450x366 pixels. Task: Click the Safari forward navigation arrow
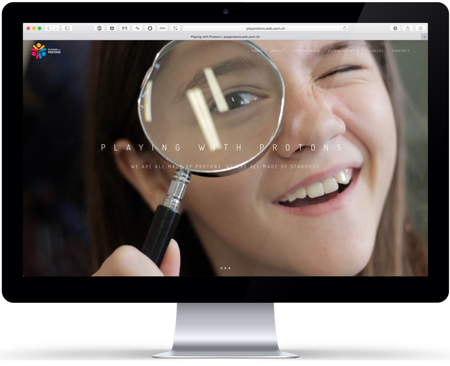(x=55, y=28)
